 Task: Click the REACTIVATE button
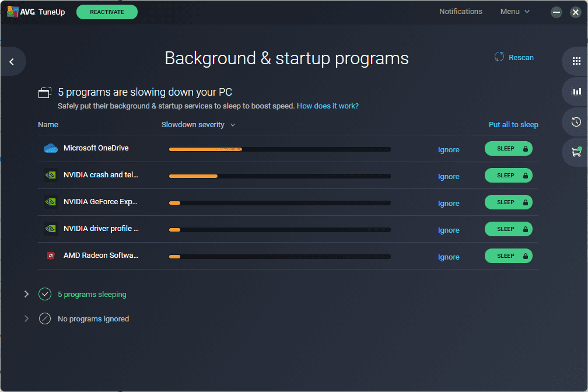tap(107, 12)
